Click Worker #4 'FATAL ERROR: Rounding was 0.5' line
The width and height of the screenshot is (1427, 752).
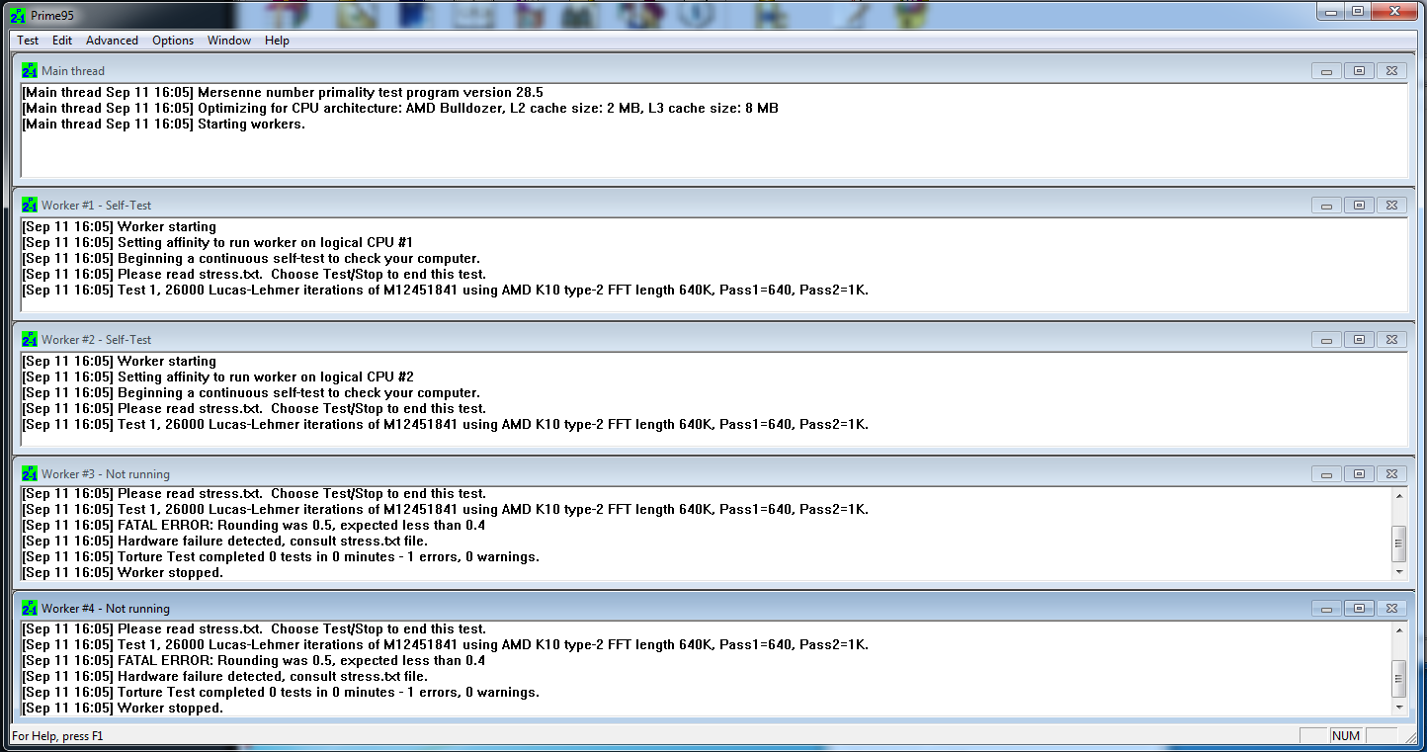pos(254,660)
